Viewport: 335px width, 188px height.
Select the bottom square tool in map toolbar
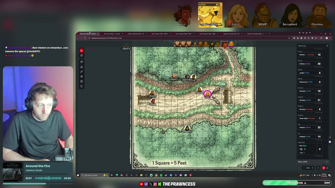(x=81, y=86)
